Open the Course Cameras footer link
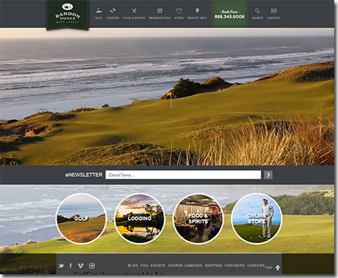This screenshot has width=338, height=278. 185,265
